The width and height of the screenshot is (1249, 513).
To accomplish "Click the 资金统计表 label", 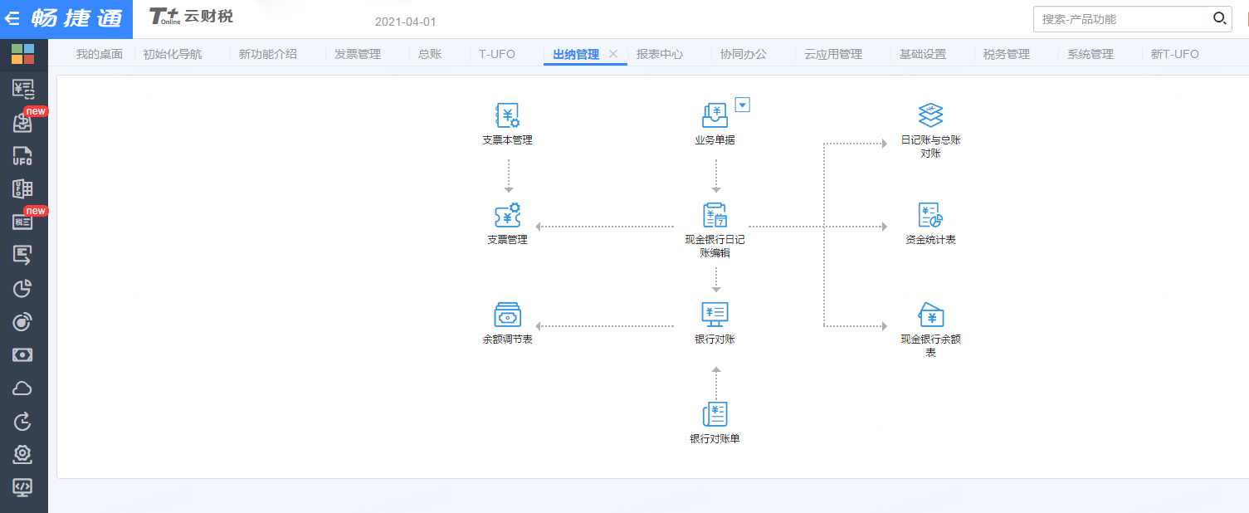I will pos(931,240).
